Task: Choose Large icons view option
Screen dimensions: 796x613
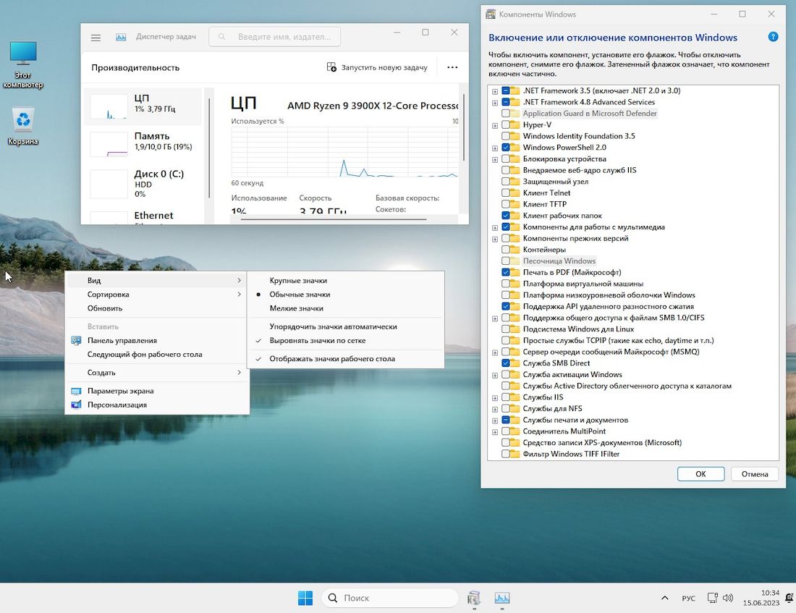Action: coord(298,280)
